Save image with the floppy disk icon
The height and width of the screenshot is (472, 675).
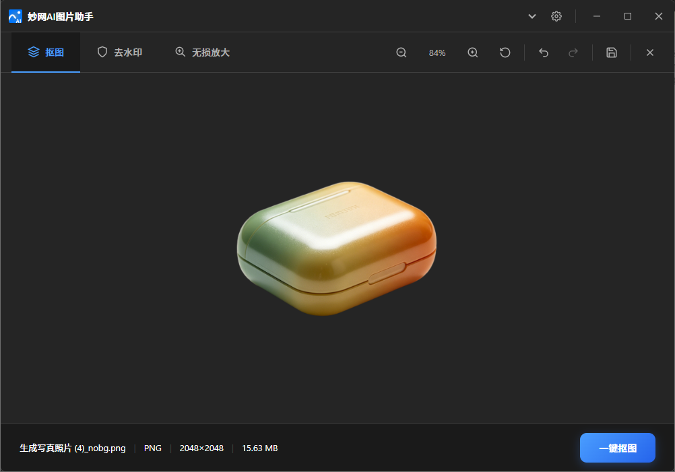coord(612,53)
